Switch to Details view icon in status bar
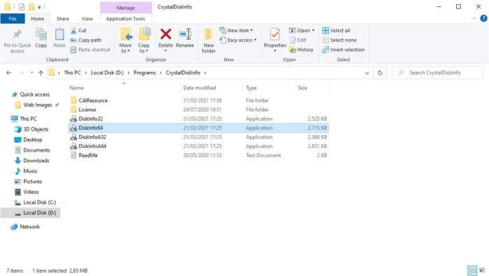This screenshot has height=276, width=489. pyautogui.click(x=472, y=270)
